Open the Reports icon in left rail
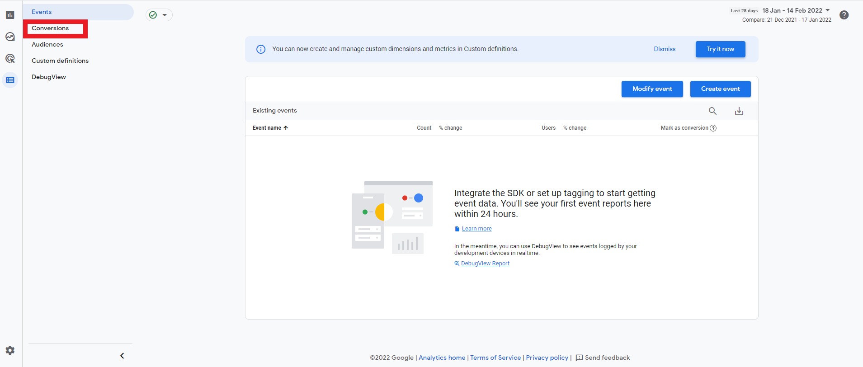This screenshot has height=367, width=863. (10, 15)
